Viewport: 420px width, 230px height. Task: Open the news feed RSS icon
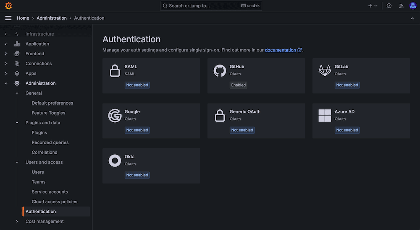[401, 5]
